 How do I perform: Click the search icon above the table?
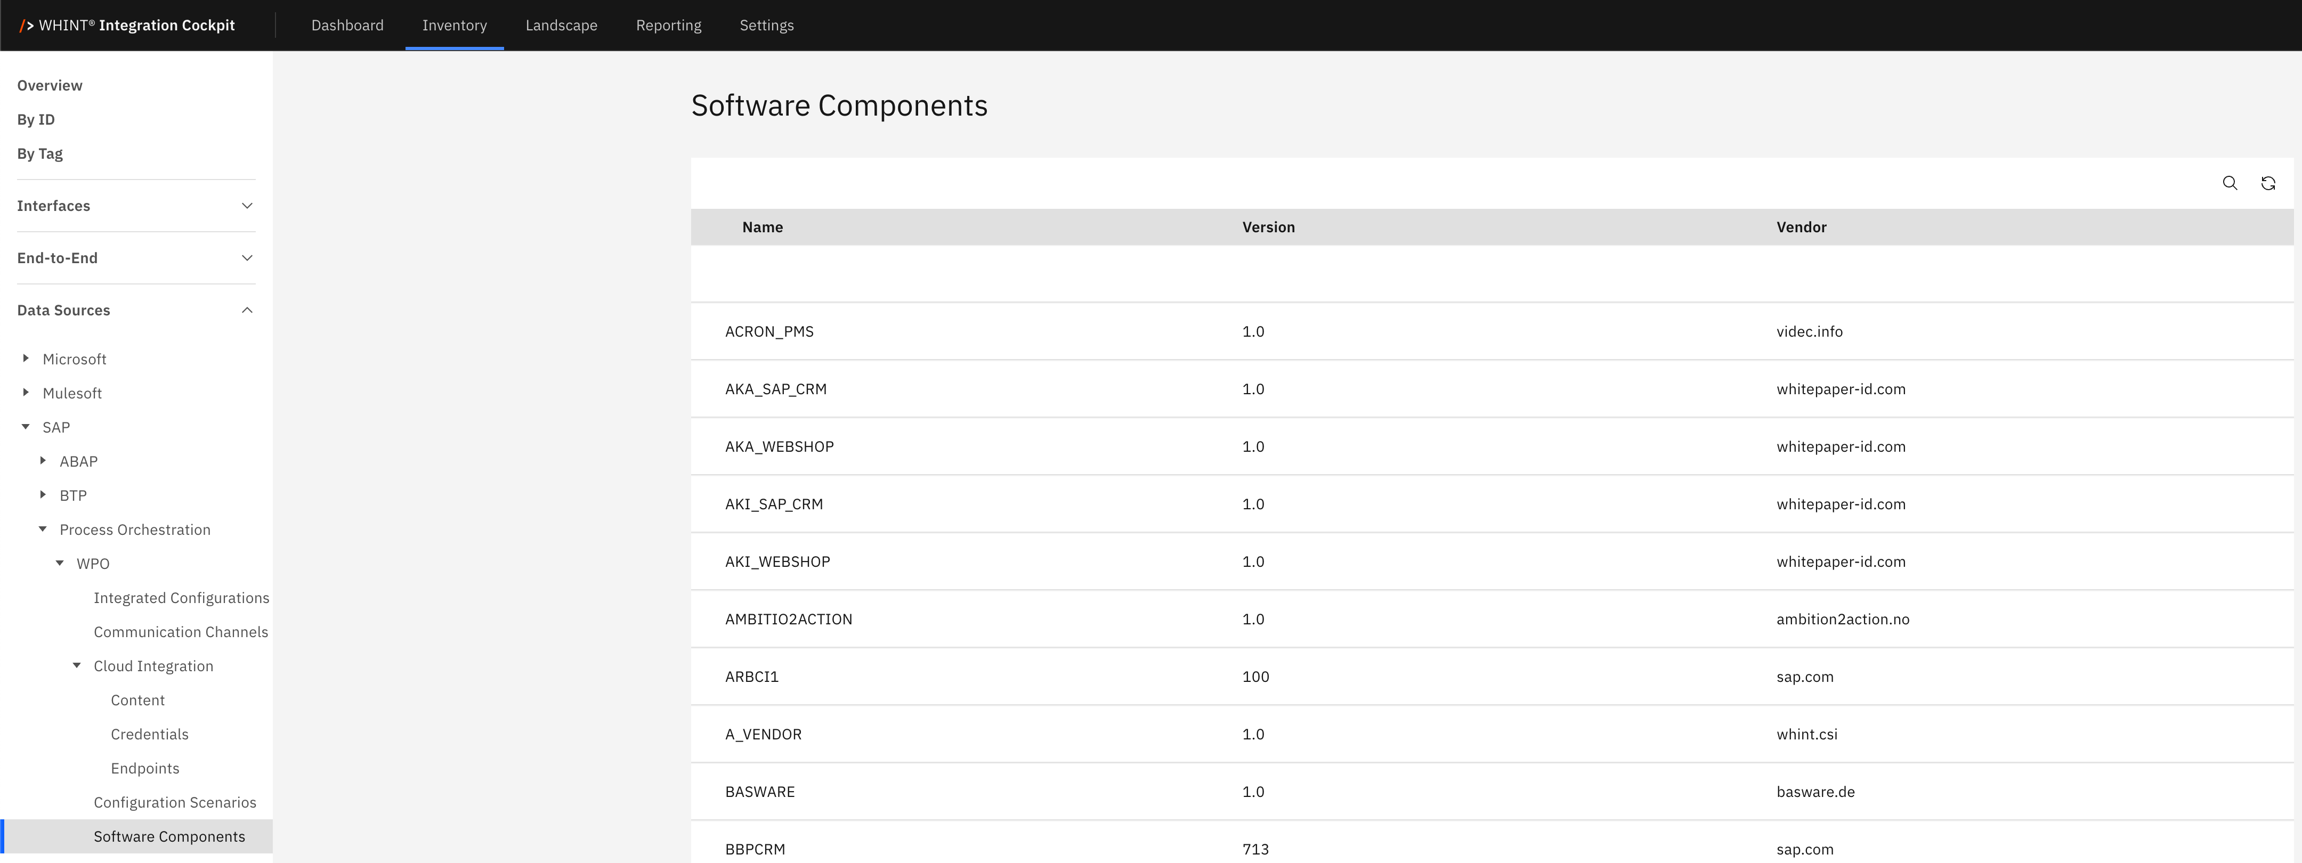(2230, 183)
